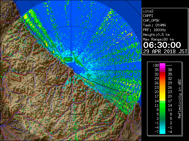Select the "CAPPI" product label
189x141 pixels.
(148, 16)
